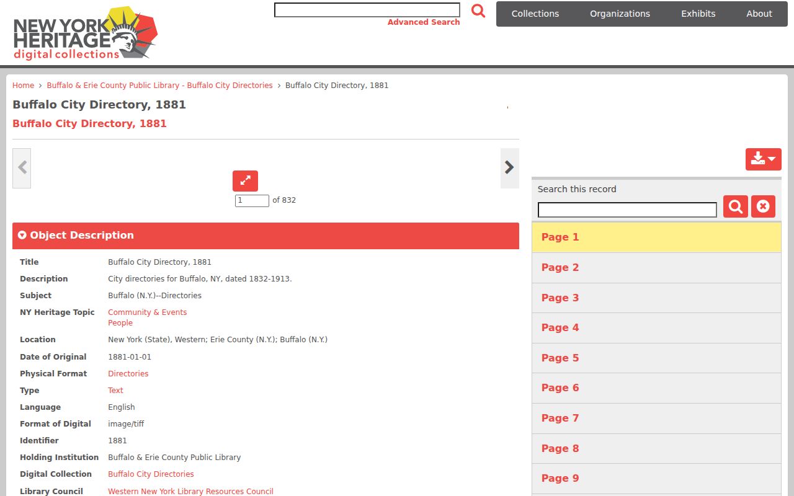
Task: Select Page 6 in the page list
Action: pos(656,388)
